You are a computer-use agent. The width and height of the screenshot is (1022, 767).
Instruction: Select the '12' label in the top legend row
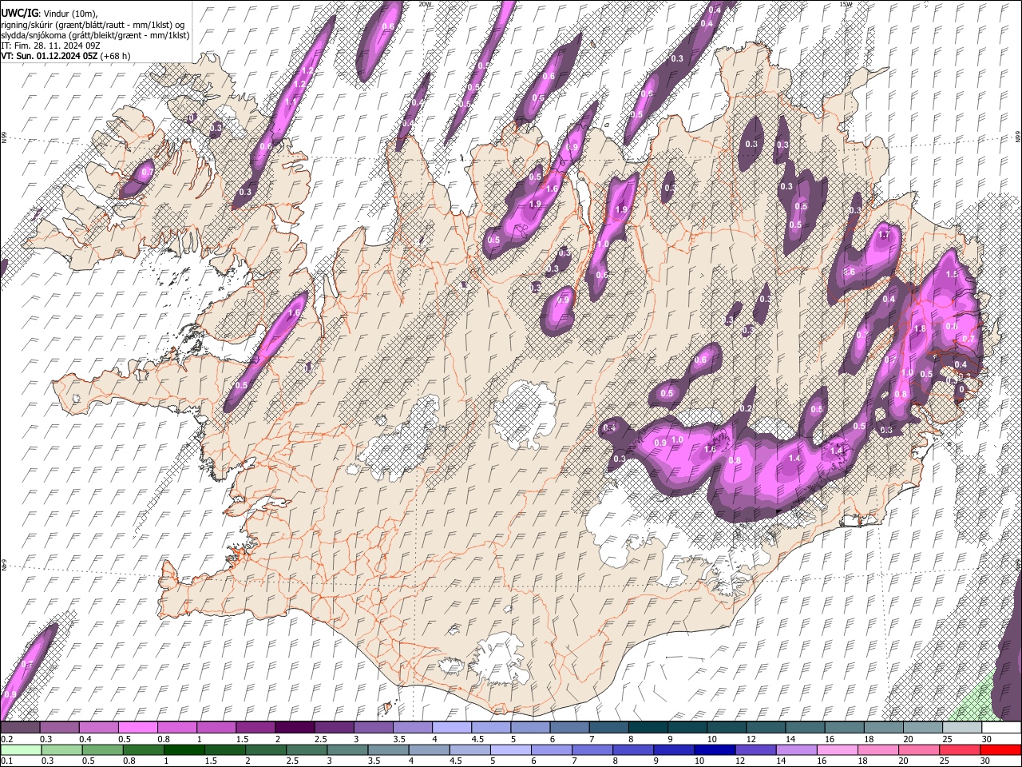751,739
